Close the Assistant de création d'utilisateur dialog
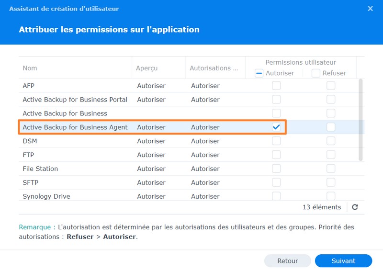The width and height of the screenshot is (383, 272). click(x=370, y=9)
